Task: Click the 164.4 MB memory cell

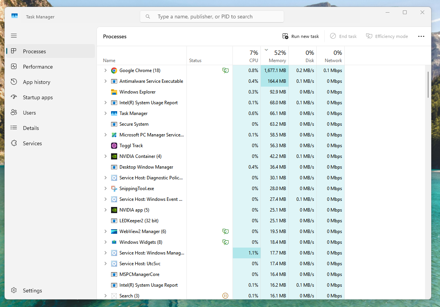Action: [275, 81]
